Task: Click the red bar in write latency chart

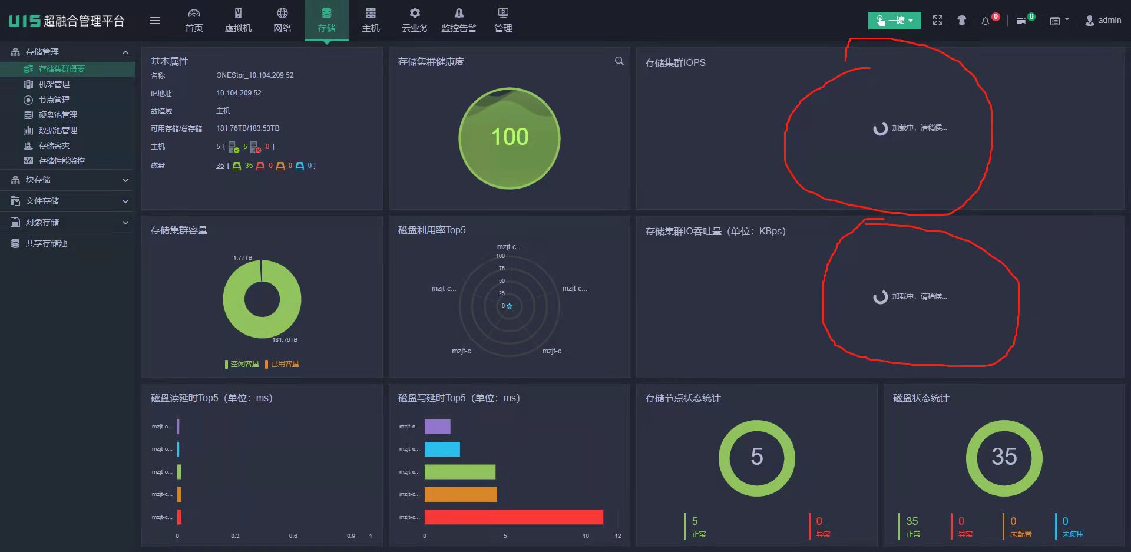Action: click(514, 517)
